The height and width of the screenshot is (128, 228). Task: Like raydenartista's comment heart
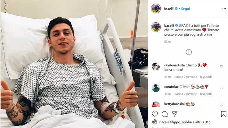click(x=222, y=66)
